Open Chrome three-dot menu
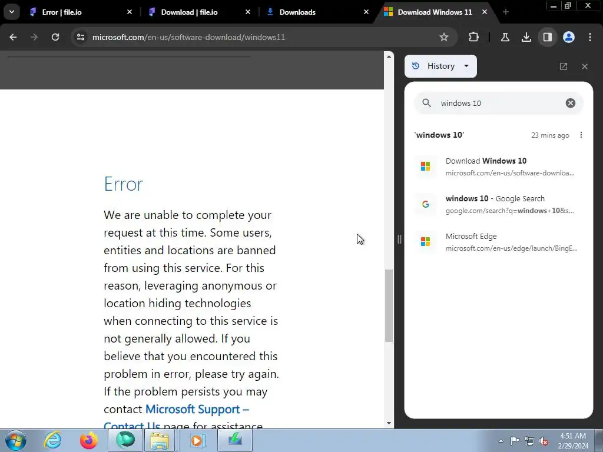The height and width of the screenshot is (452, 603). [590, 37]
